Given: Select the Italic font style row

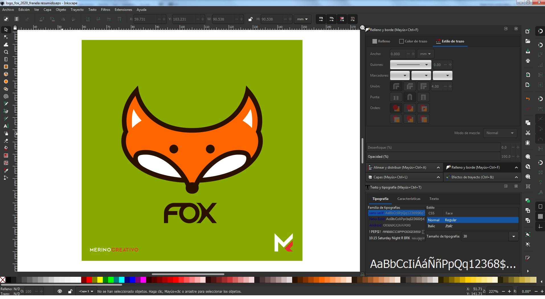Looking at the screenshot, I should (x=472, y=226).
